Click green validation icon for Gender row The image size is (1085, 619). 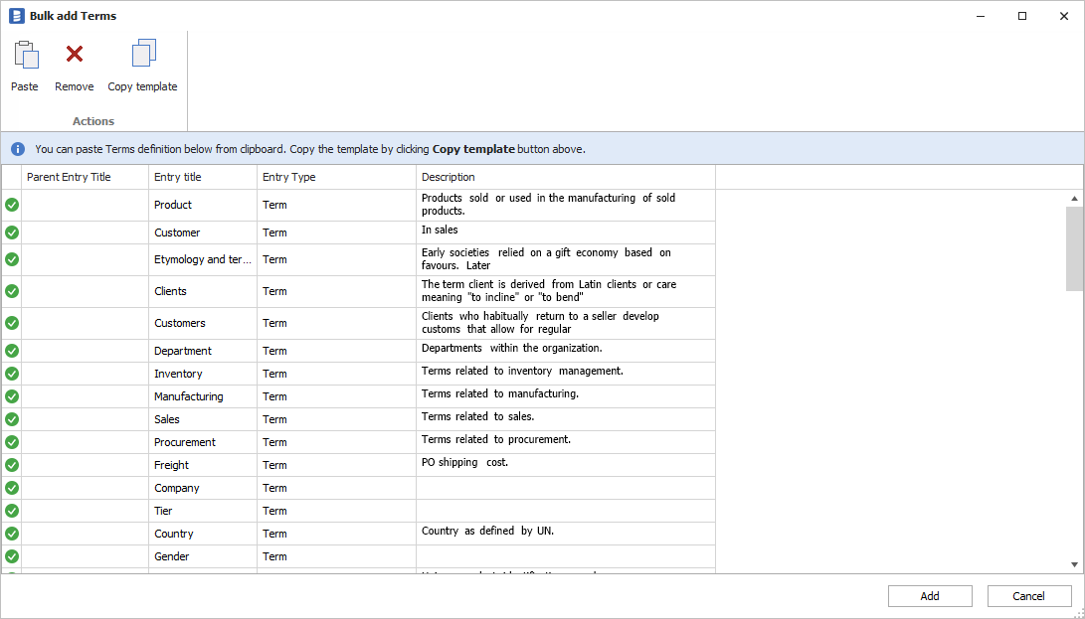click(x=12, y=556)
